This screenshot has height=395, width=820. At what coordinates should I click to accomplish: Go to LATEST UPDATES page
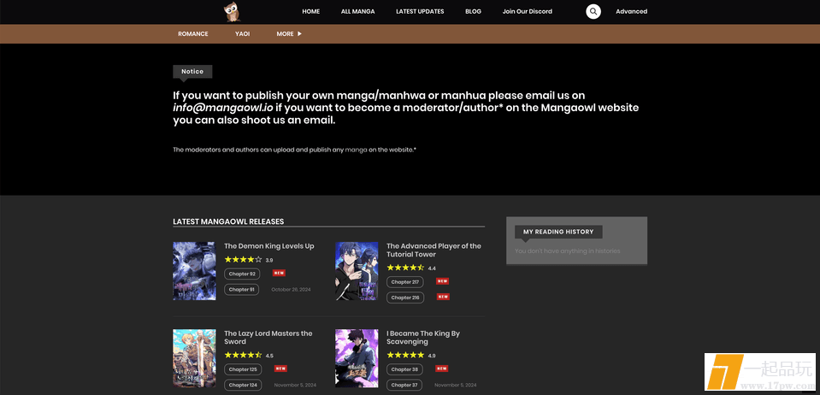[420, 12]
